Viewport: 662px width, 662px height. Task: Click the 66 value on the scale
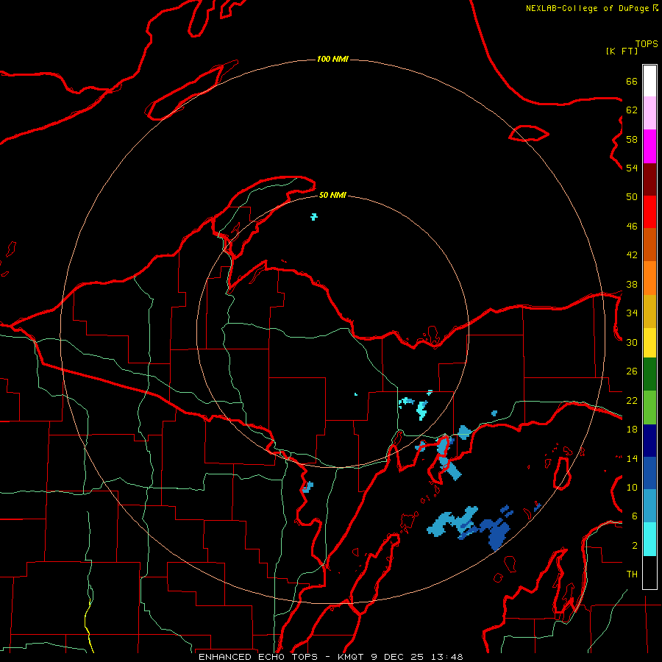click(x=632, y=81)
